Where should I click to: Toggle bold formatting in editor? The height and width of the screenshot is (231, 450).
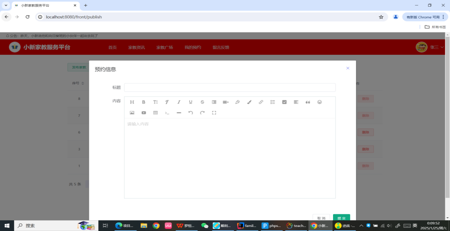(144, 102)
